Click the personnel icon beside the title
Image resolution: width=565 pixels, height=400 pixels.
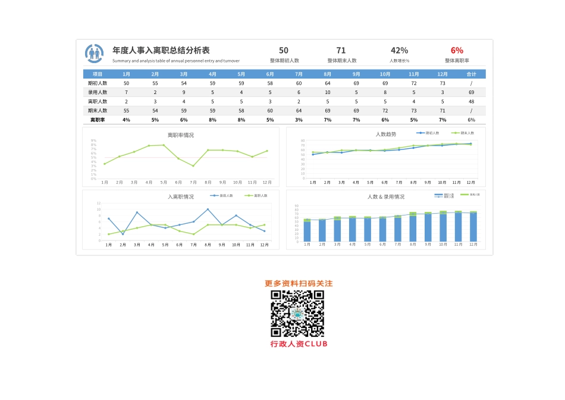(x=94, y=53)
